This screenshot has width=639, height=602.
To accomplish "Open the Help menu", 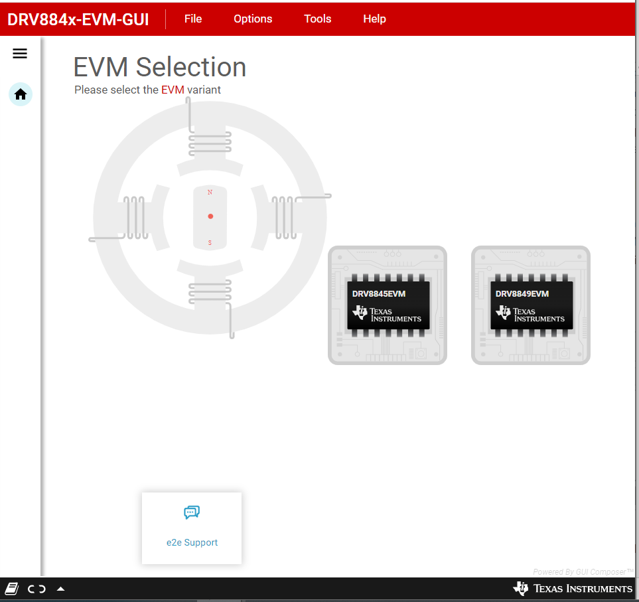I will click(374, 19).
